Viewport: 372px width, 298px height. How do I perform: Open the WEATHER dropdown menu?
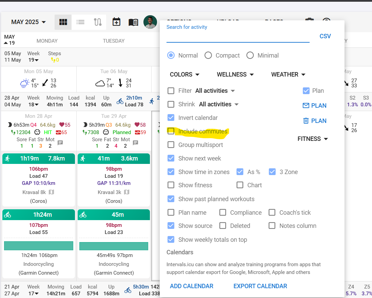coord(288,74)
